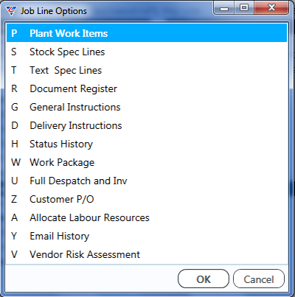Dismiss dialog with the Cancel button
This screenshot has height=297, width=295.
pos(259,279)
